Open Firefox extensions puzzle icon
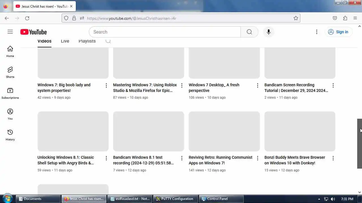This screenshot has width=362, height=203. point(345,18)
